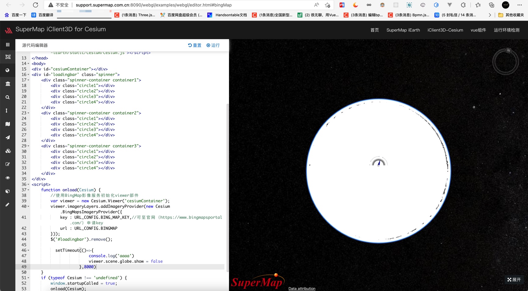
Task: Open browser collections icon
Action: (x=491, y=5)
